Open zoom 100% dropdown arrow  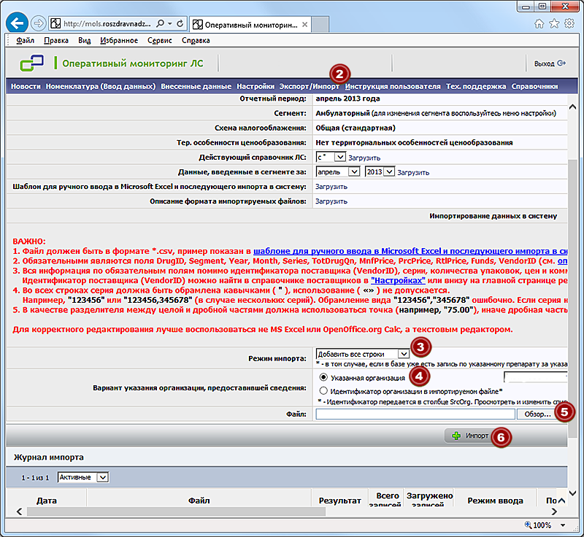[563, 525]
